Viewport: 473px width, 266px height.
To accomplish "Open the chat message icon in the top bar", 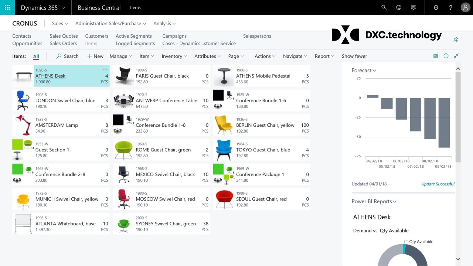I will (414, 7).
